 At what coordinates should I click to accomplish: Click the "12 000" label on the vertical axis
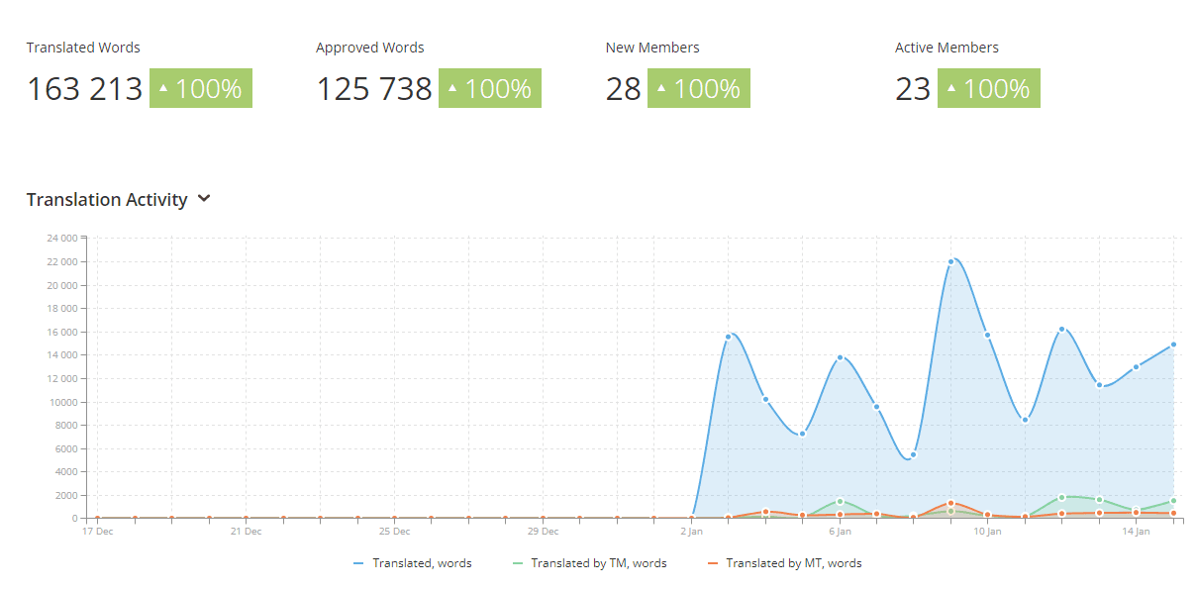pyautogui.click(x=61, y=378)
